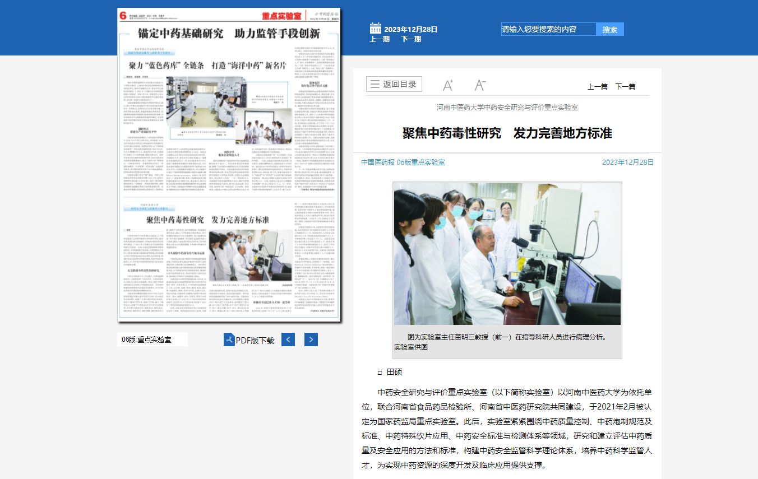Open the calendar date picker icon

point(375,28)
